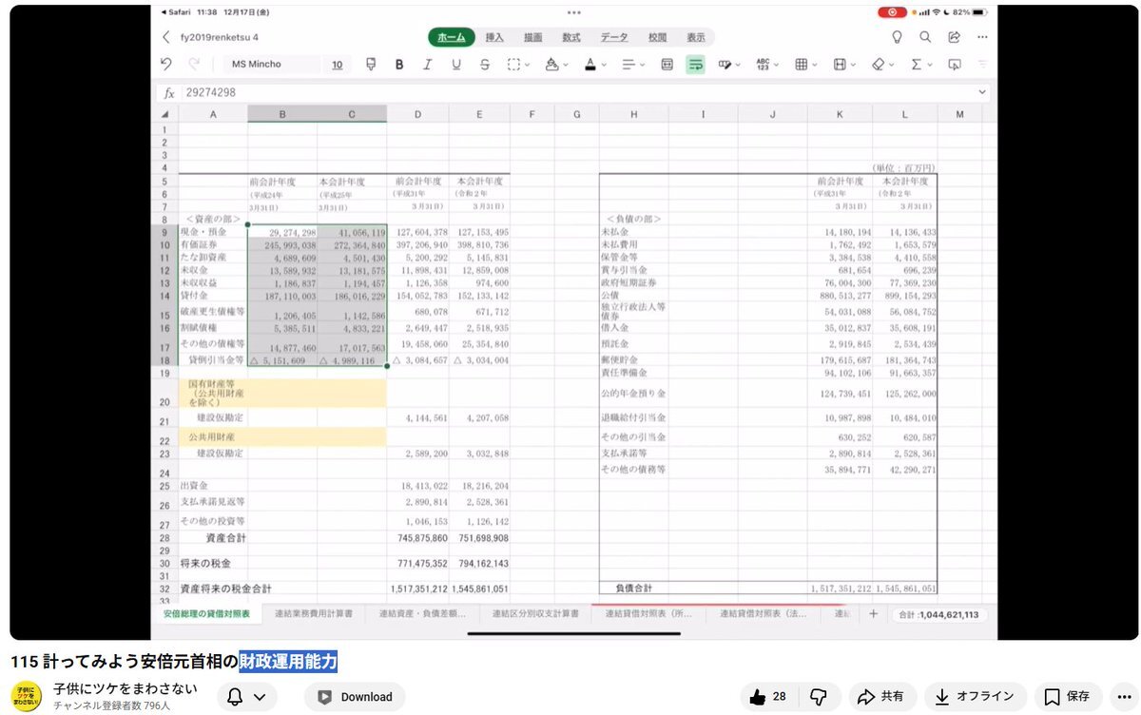Open the search magnifier icon

pyautogui.click(x=925, y=37)
